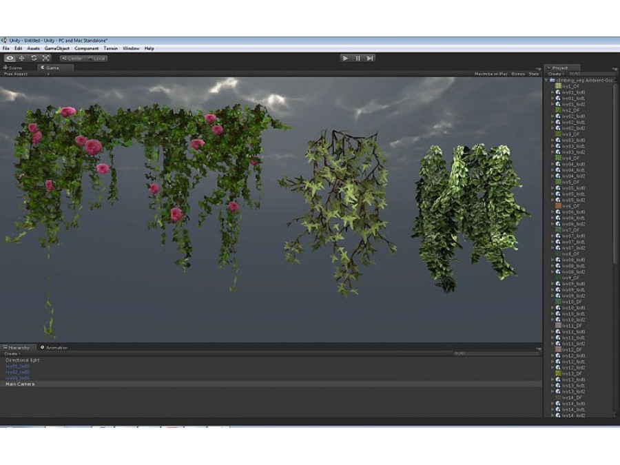Open the Window menu
The image size is (620, 465).
(131, 48)
